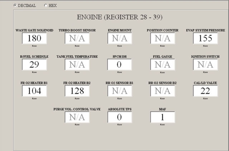
Task: Click the MAF value field
Action: [x=162, y=117]
